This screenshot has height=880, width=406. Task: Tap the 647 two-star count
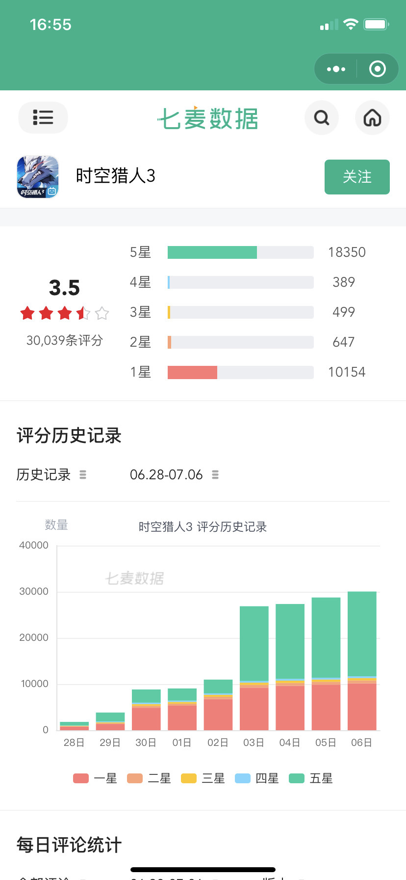point(344,342)
